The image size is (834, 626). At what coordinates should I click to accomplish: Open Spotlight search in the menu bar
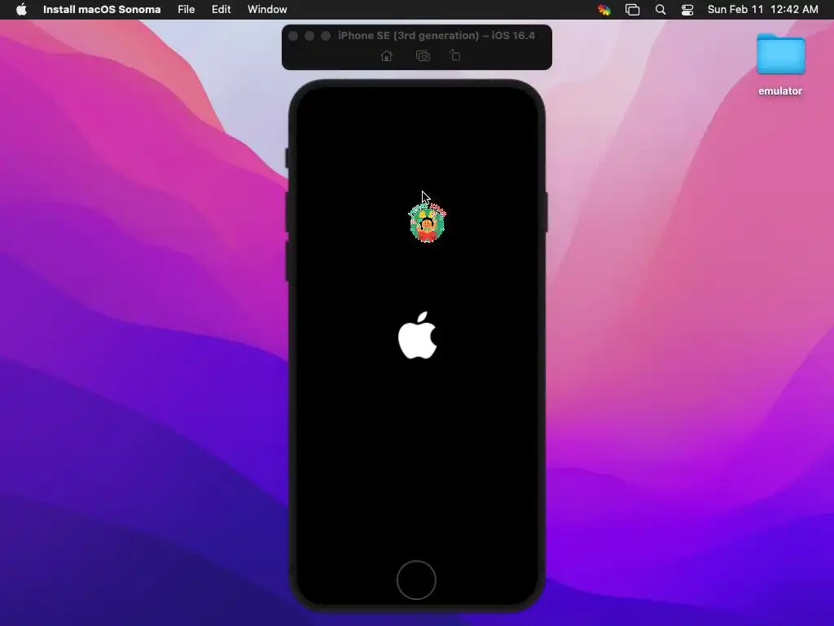pyautogui.click(x=661, y=10)
